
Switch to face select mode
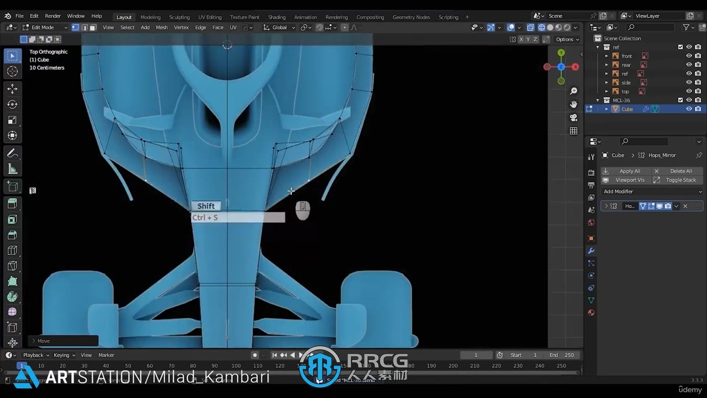point(93,27)
